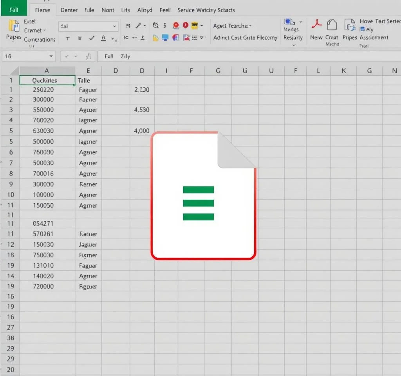Switch to the Flerse tab
Screen dimensions: 401x376
point(42,10)
